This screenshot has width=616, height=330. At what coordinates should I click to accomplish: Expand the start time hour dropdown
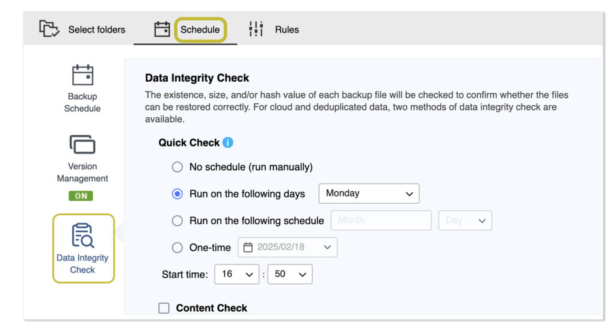pyautogui.click(x=236, y=274)
